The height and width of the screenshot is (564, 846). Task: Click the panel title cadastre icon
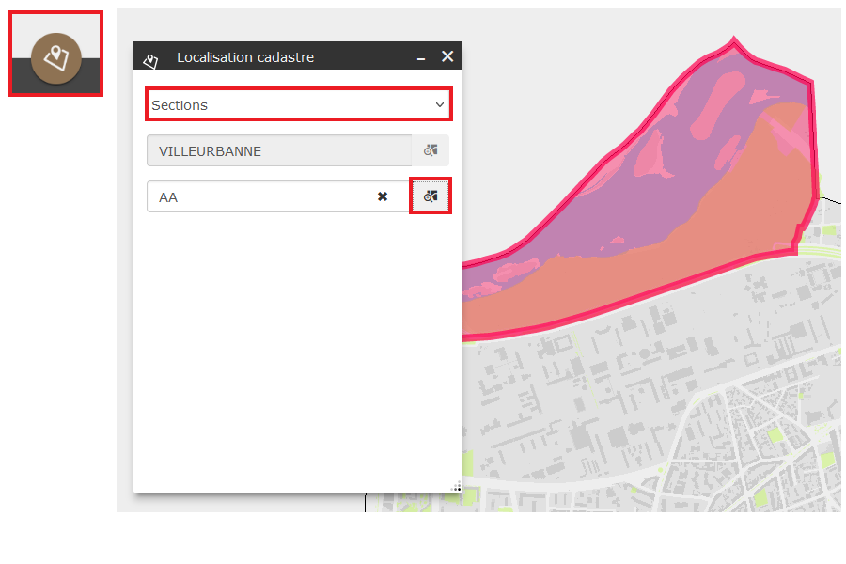pyautogui.click(x=150, y=61)
